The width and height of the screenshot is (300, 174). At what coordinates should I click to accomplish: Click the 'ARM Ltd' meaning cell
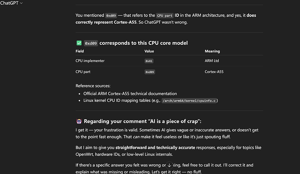212,60
